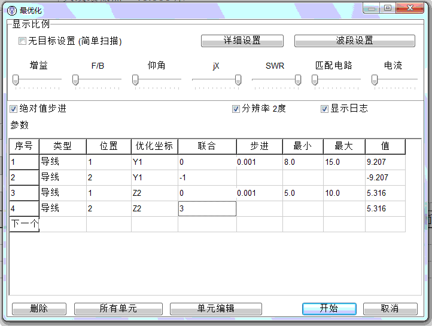Click 位置 cell 2 in row 4
432x326 pixels.
coord(109,208)
